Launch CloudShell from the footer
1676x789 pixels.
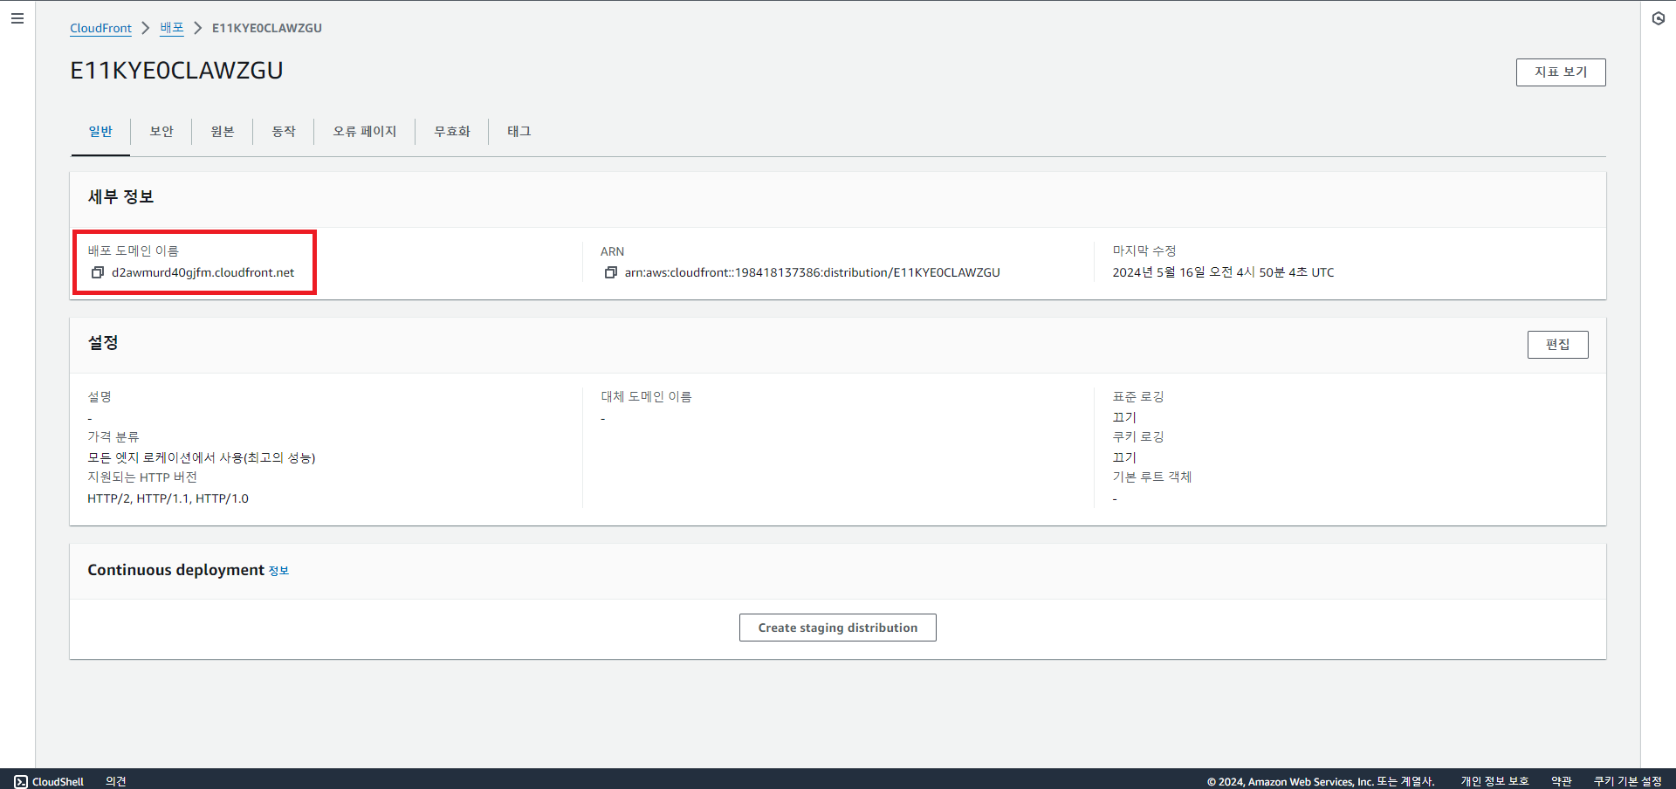click(49, 781)
